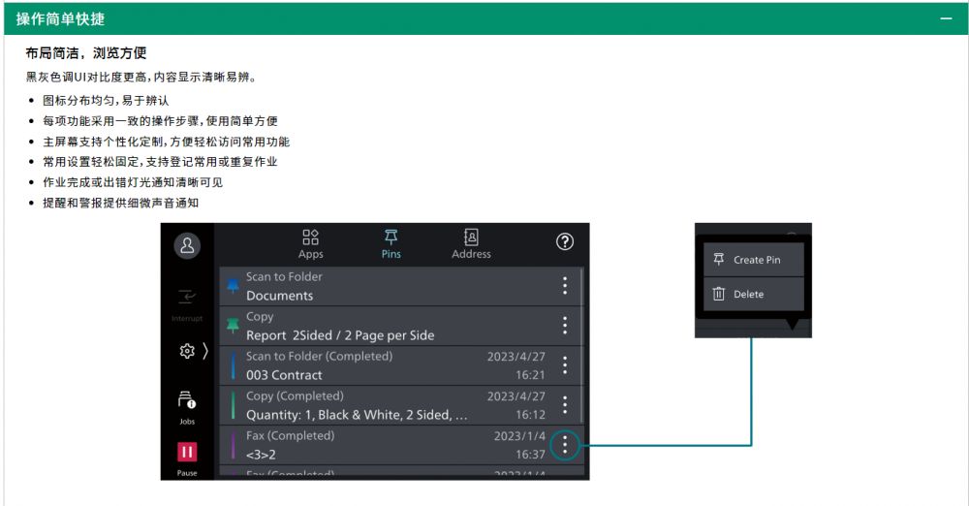
Task: Open options menu for 003 Contract job
Action: [x=565, y=365]
